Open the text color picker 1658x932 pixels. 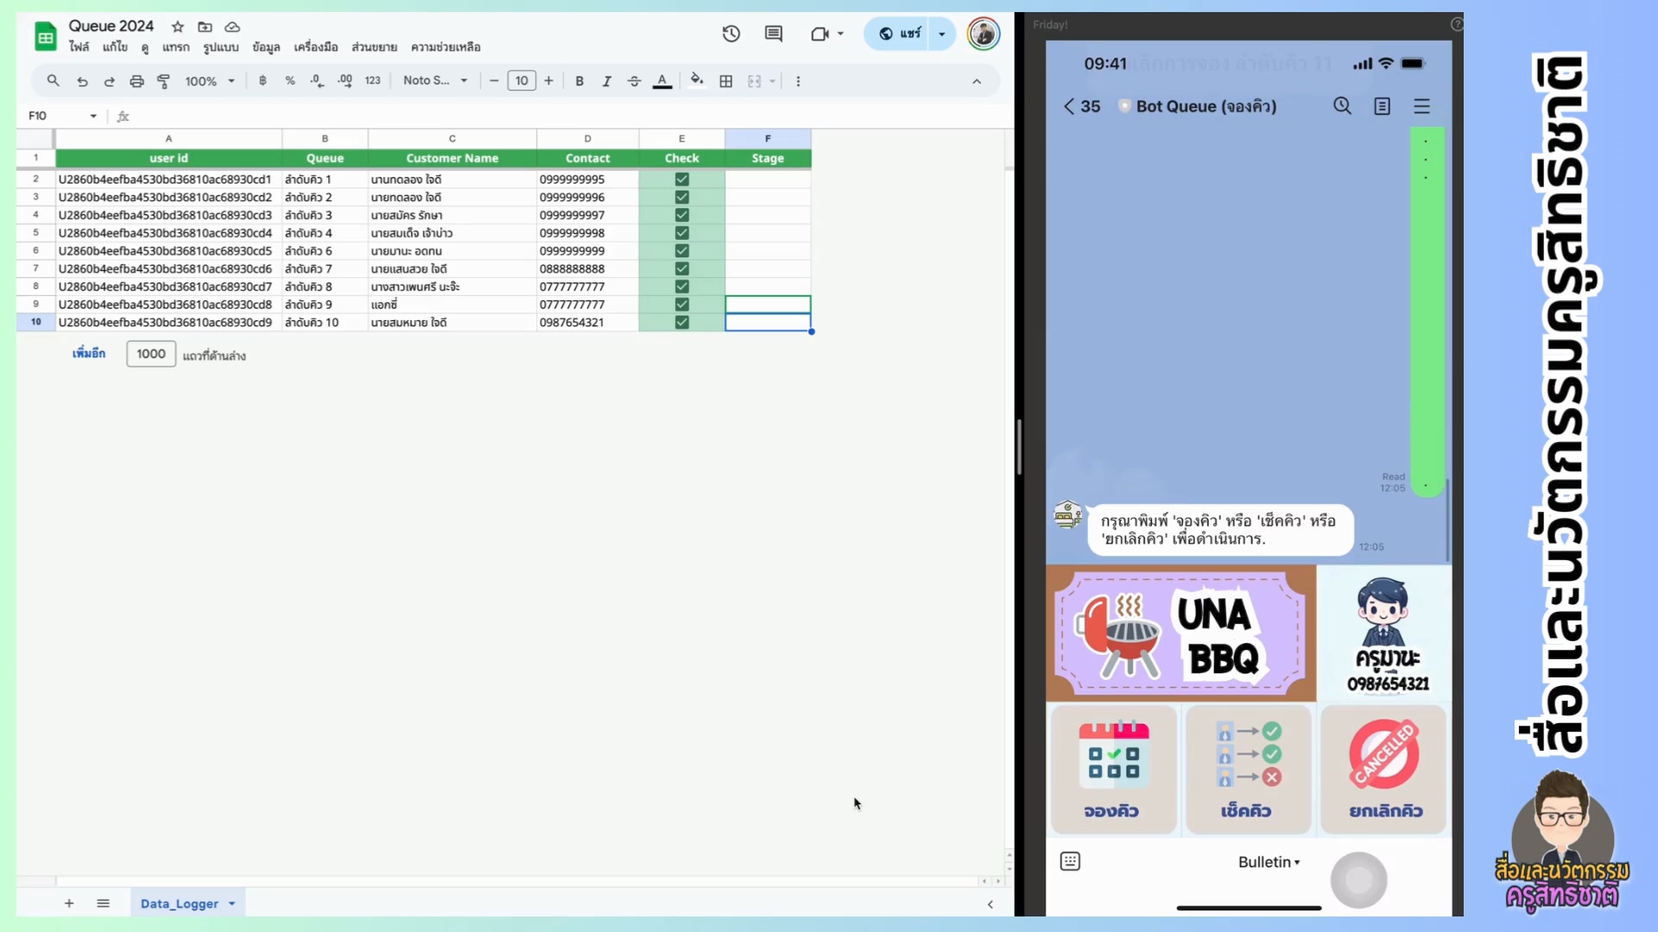coord(662,81)
